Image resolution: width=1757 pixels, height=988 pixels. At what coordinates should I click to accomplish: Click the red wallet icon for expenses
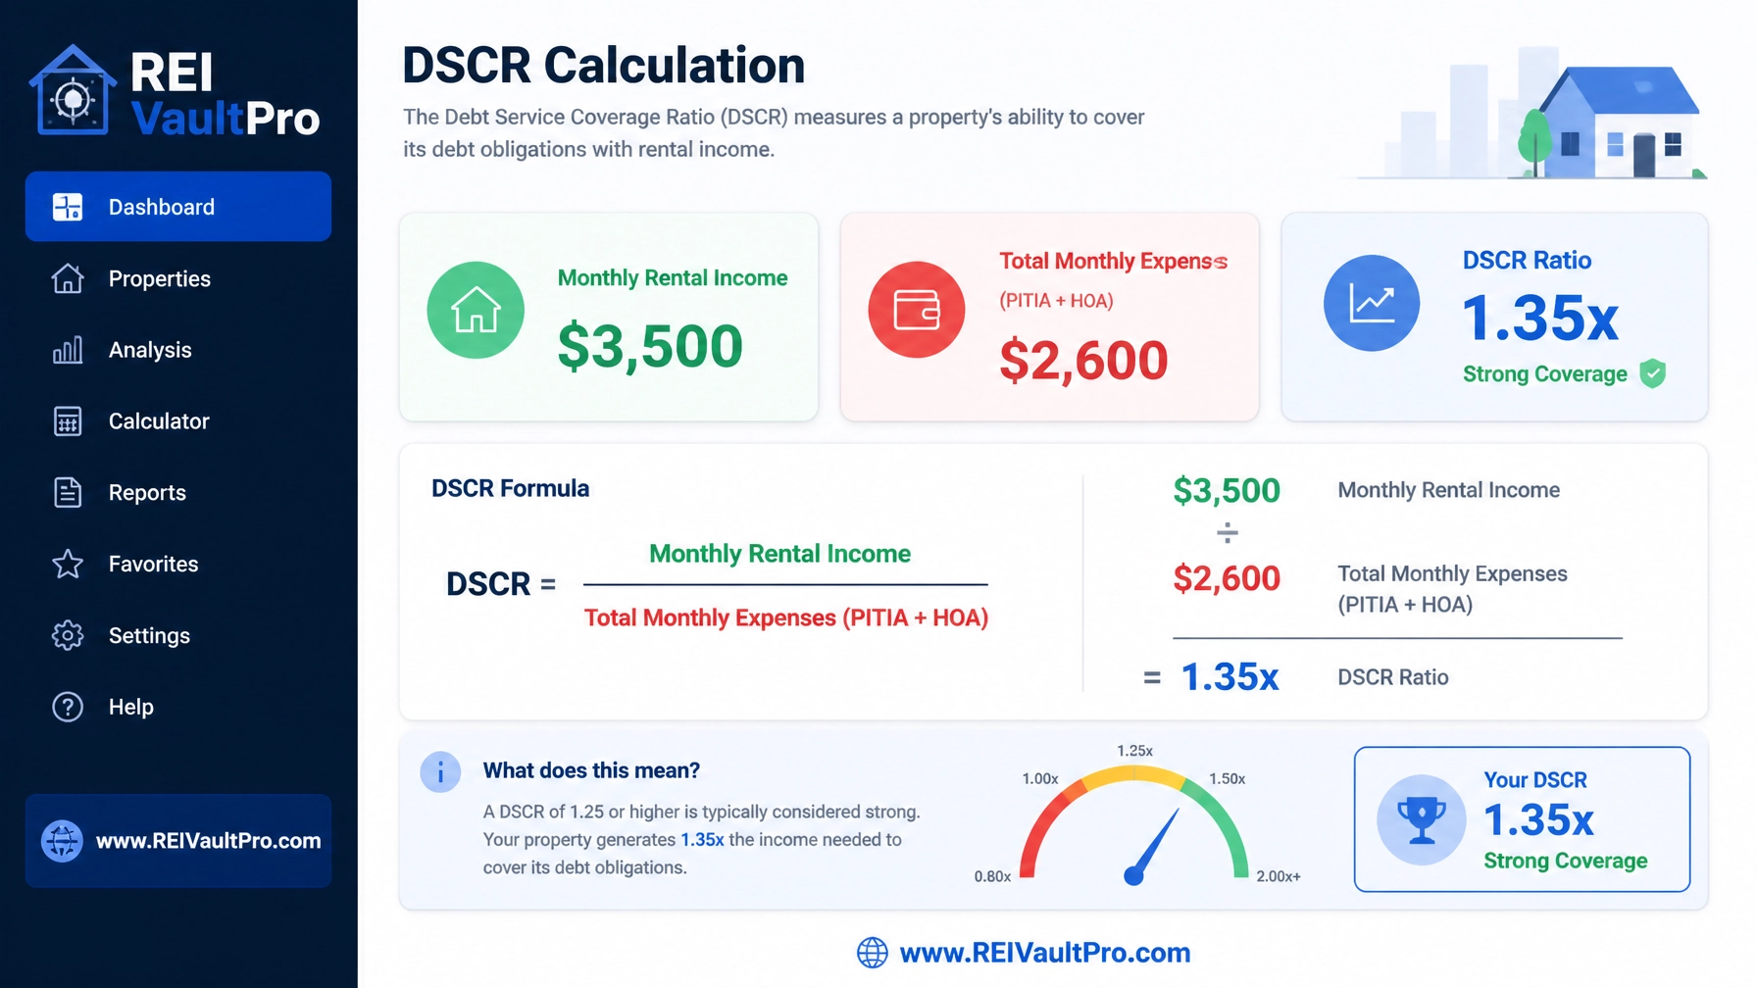click(917, 310)
